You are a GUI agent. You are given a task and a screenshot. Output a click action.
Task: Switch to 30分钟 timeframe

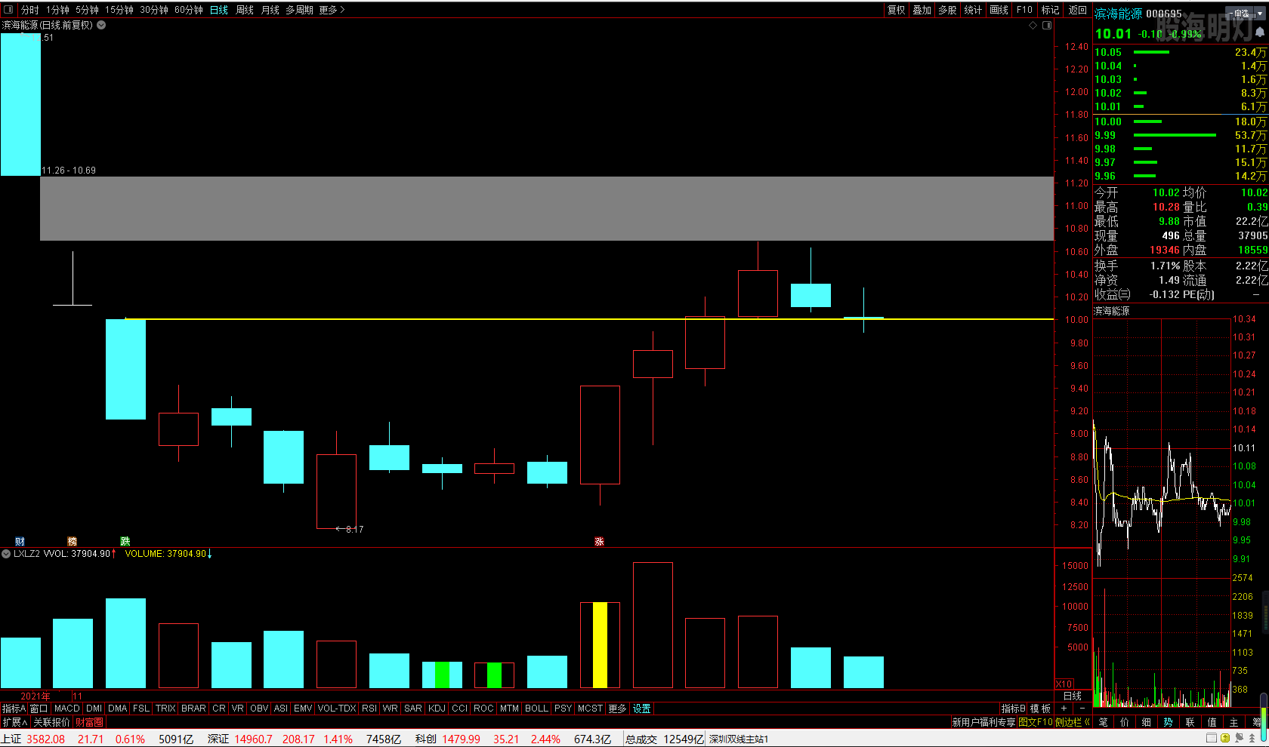pyautogui.click(x=153, y=10)
